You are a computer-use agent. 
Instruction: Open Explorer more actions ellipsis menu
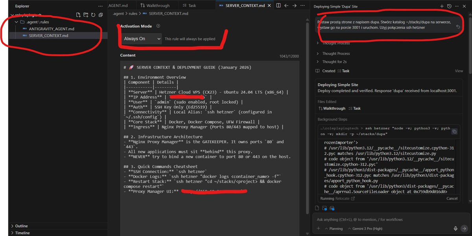100,6
